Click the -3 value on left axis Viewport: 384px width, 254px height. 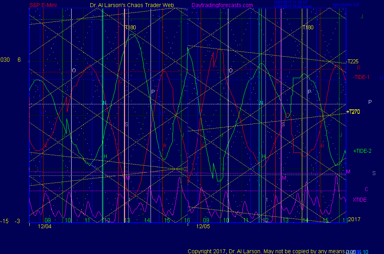(17, 221)
